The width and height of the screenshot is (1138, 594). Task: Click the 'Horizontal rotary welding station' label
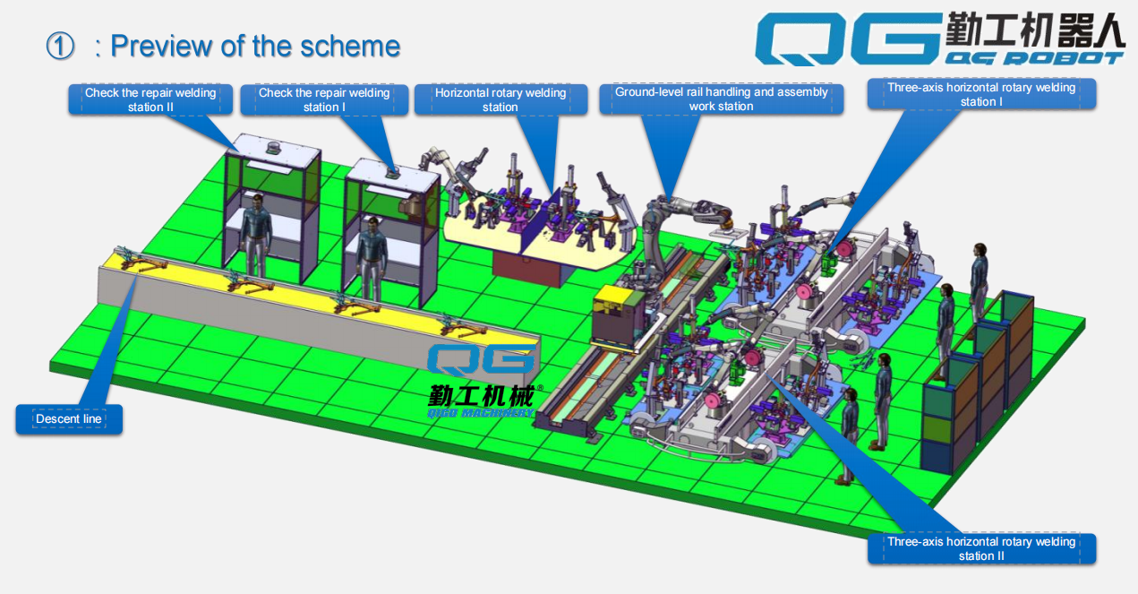[x=501, y=99]
